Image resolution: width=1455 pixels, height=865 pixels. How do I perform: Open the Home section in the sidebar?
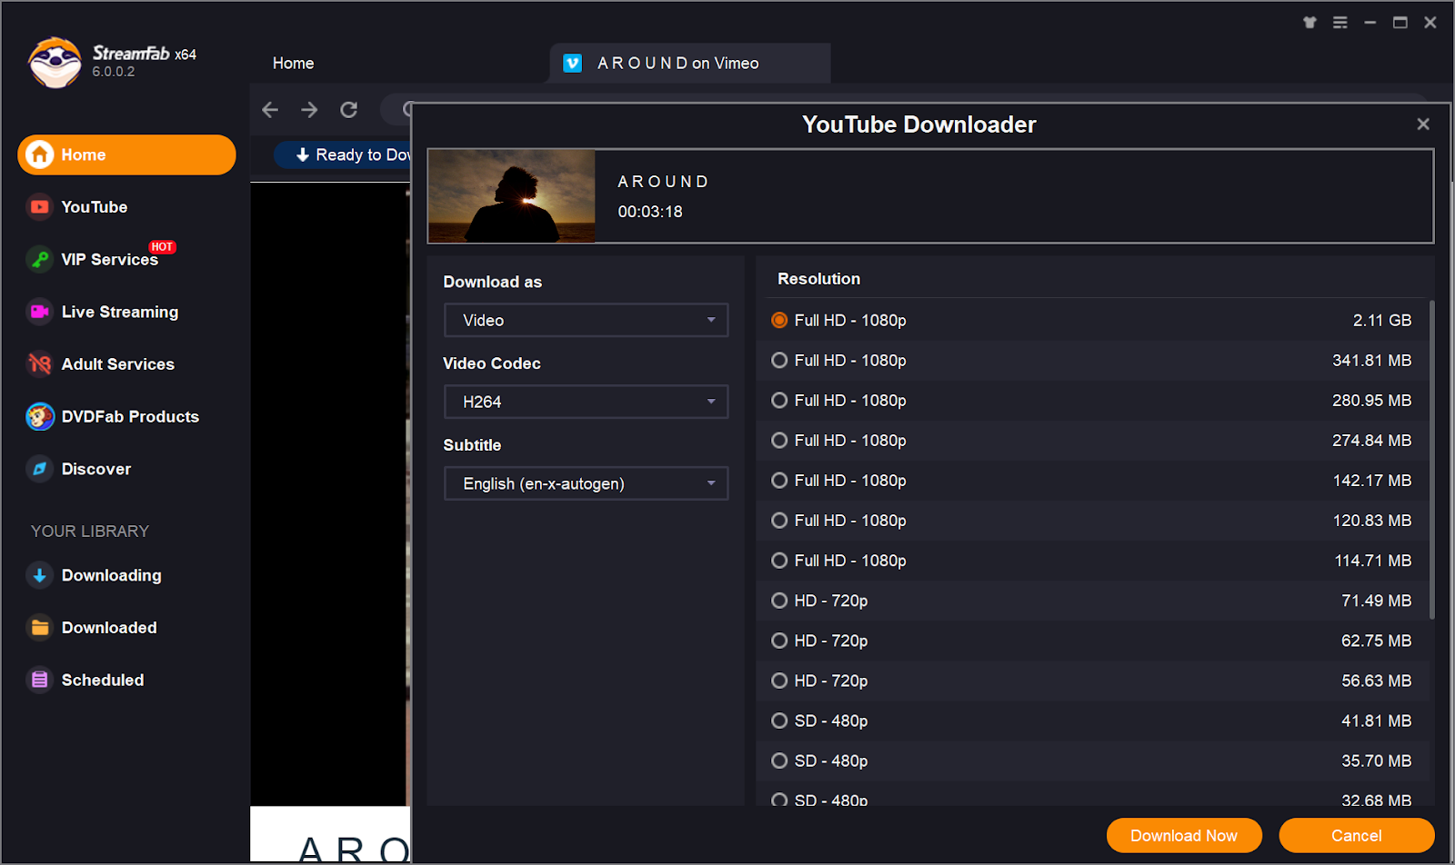coord(126,154)
